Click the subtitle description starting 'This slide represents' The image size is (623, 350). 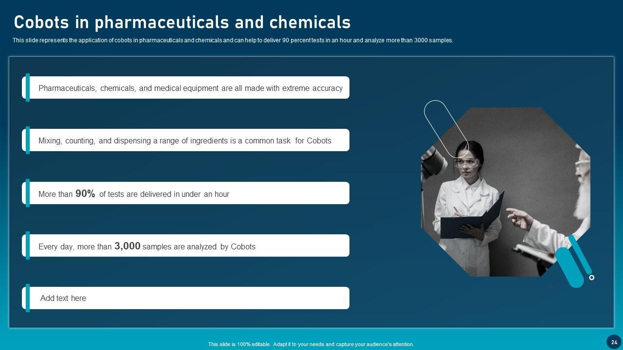click(x=233, y=40)
